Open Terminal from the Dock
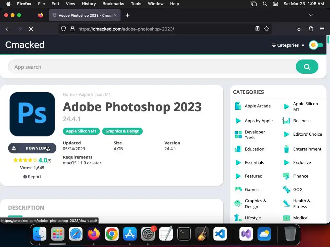330x247 pixels. 184,234
